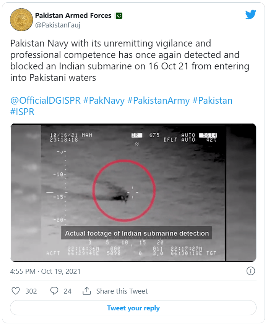Screen dimensions: 268x326
Task: Click Tweet your reply button
Action: point(133,308)
